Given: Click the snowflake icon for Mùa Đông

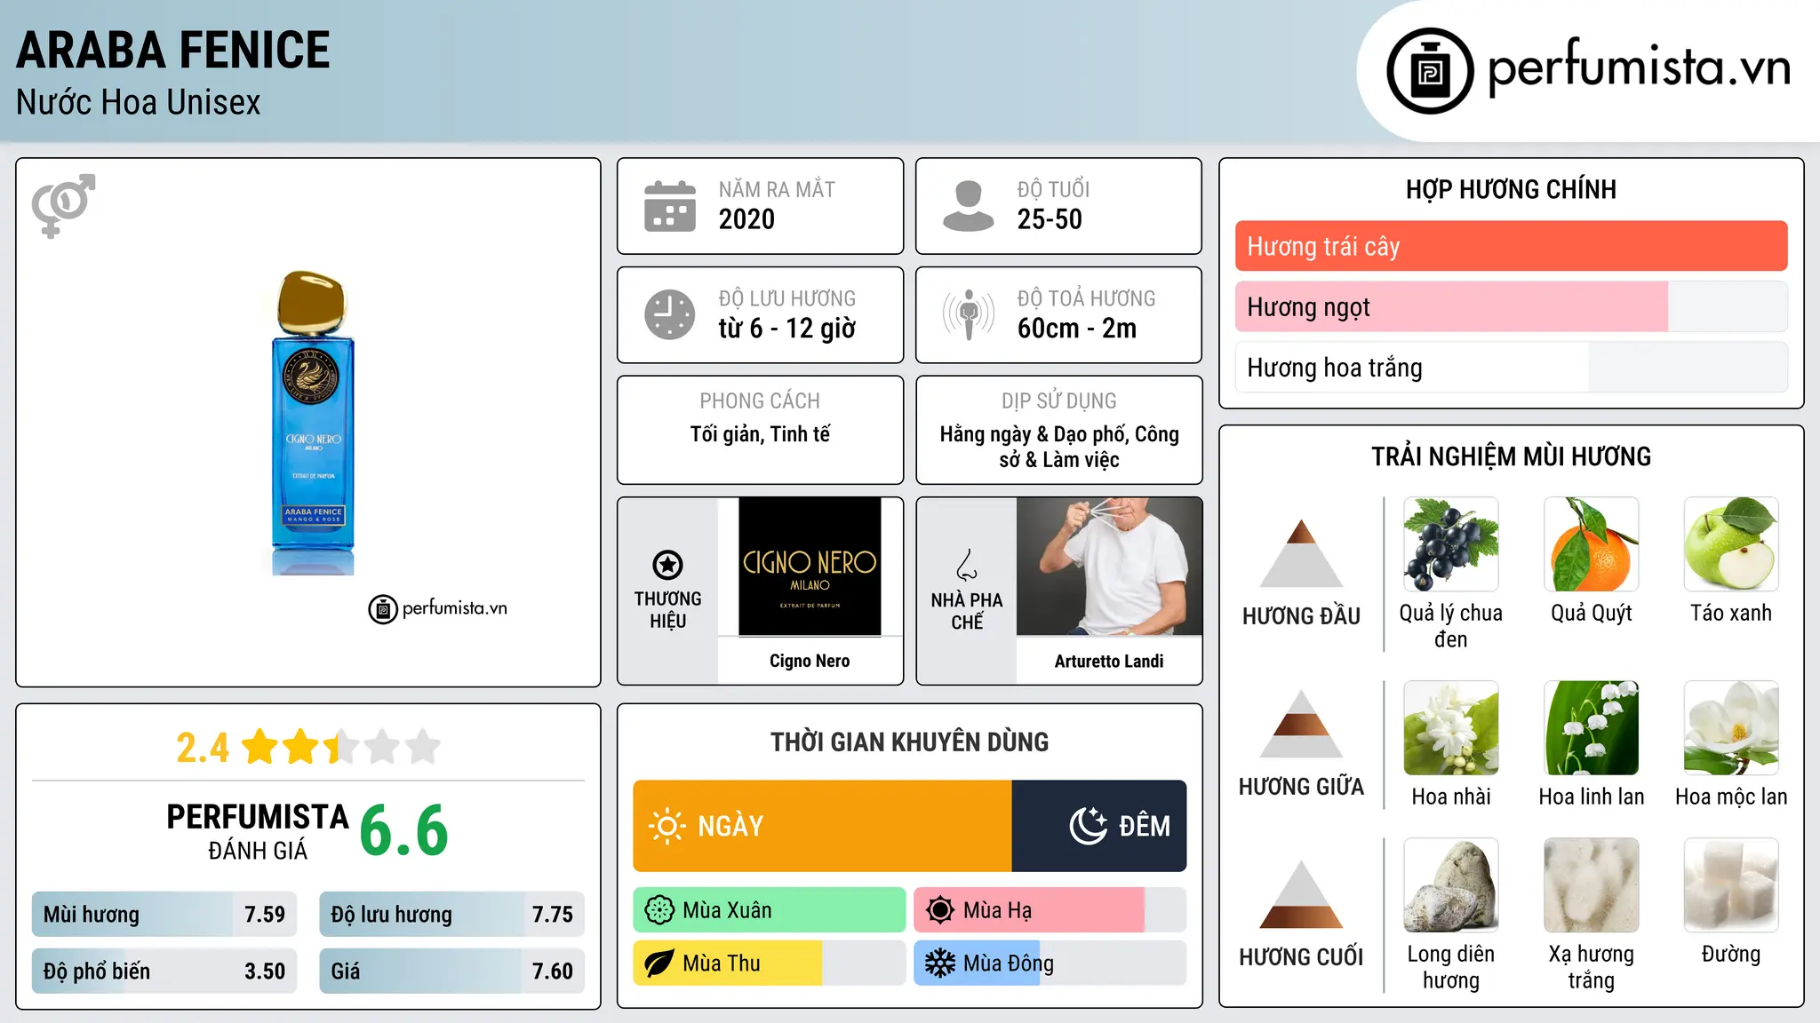Looking at the screenshot, I should click(x=940, y=964).
